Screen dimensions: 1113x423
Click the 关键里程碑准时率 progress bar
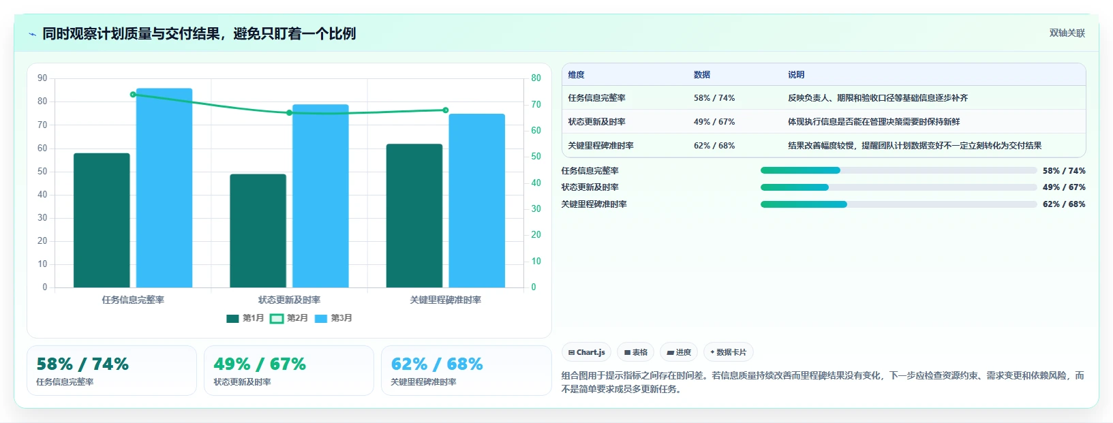pos(898,204)
